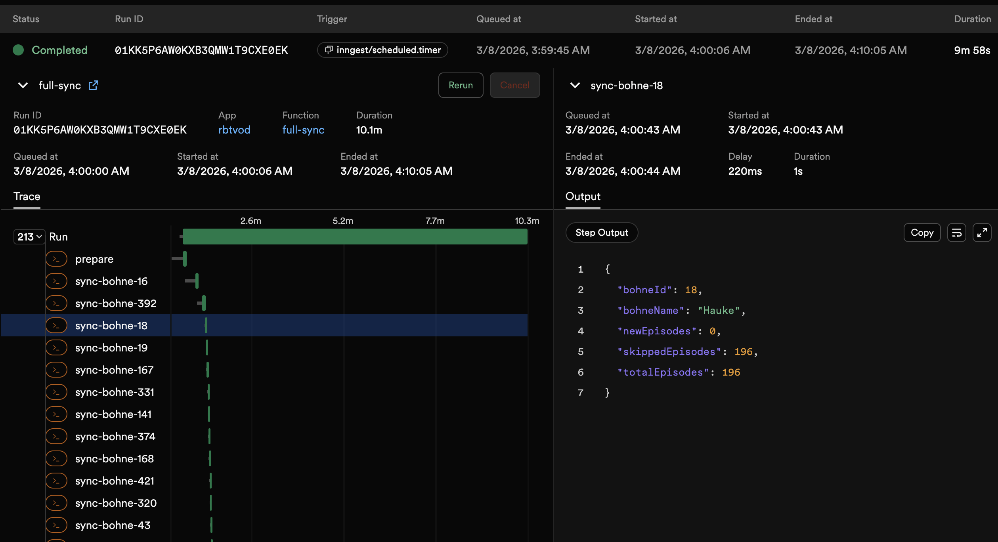Collapse the full-sync section chevron
998x542 pixels.
[x=23, y=85]
